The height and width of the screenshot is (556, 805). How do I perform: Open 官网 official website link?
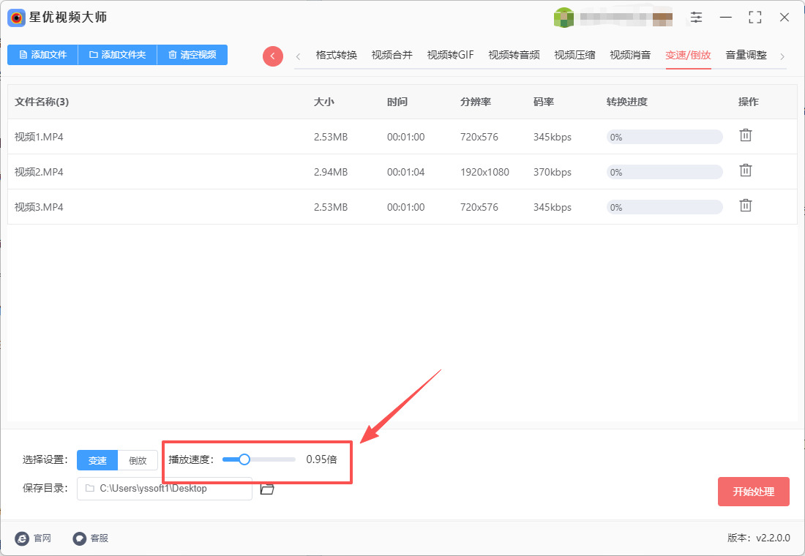click(x=34, y=538)
